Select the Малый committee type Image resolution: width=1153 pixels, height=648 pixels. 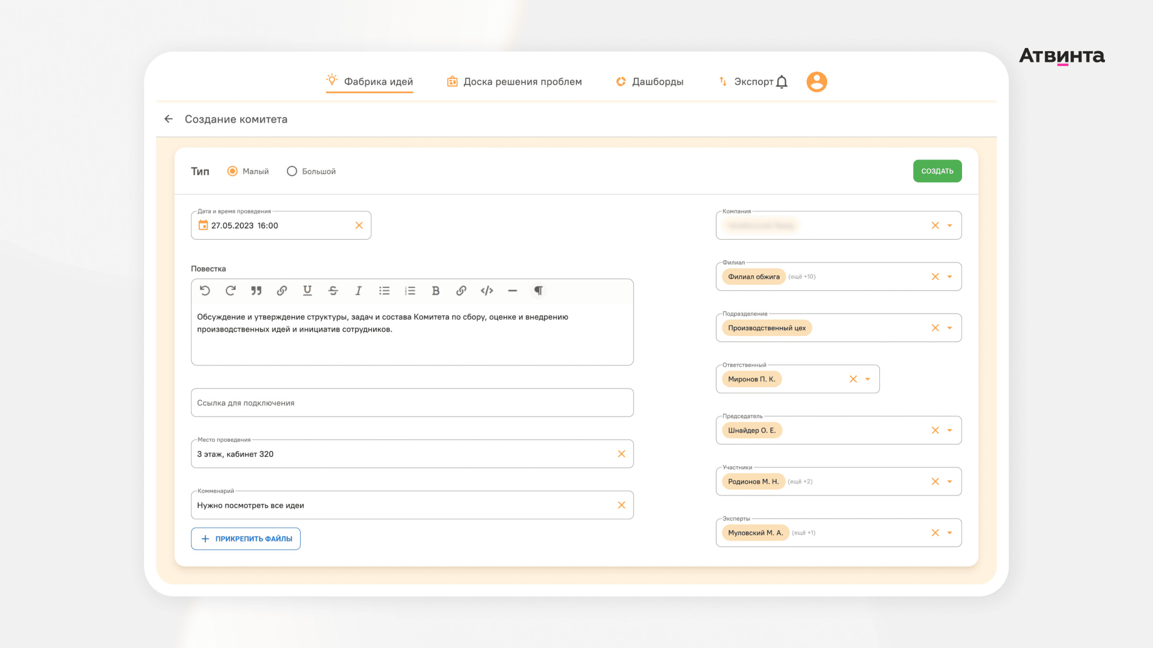[x=232, y=171]
